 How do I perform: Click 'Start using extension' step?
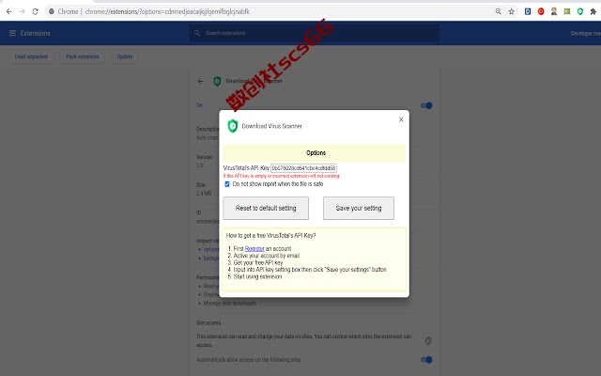[257, 276]
